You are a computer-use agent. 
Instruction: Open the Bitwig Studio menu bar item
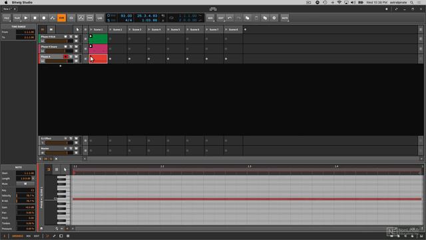point(22,3)
